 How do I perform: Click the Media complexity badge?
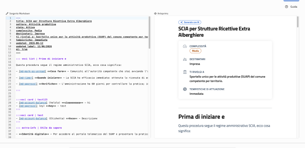click(195, 51)
